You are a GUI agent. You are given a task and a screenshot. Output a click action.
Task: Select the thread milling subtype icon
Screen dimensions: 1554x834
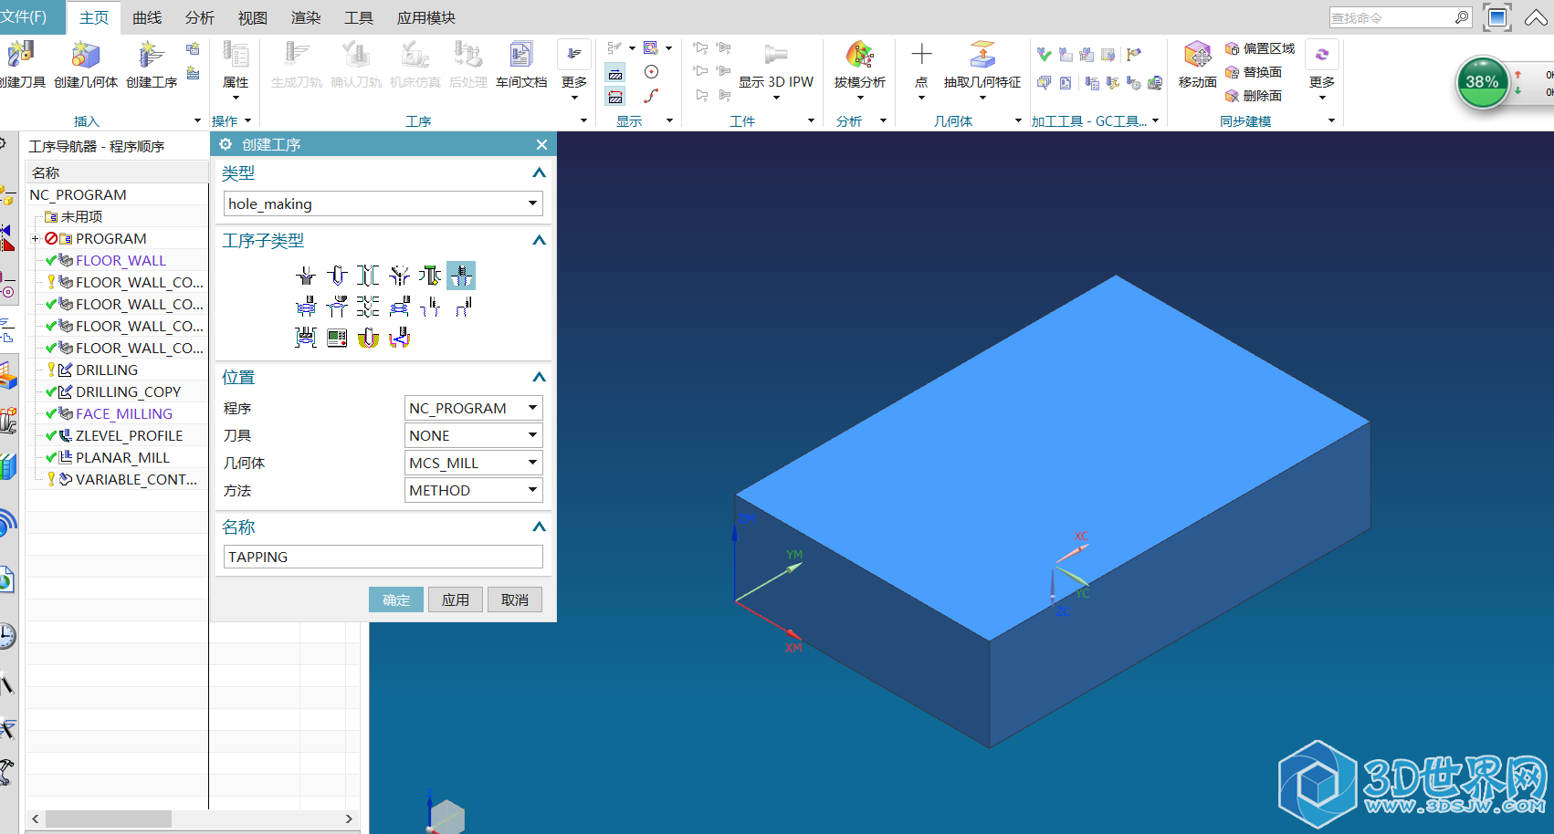coord(430,307)
